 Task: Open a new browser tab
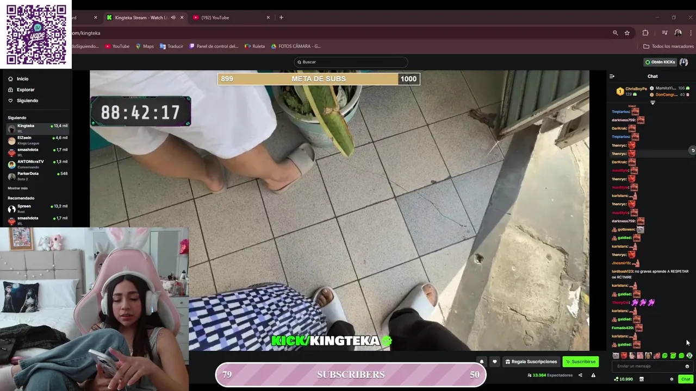tap(281, 17)
